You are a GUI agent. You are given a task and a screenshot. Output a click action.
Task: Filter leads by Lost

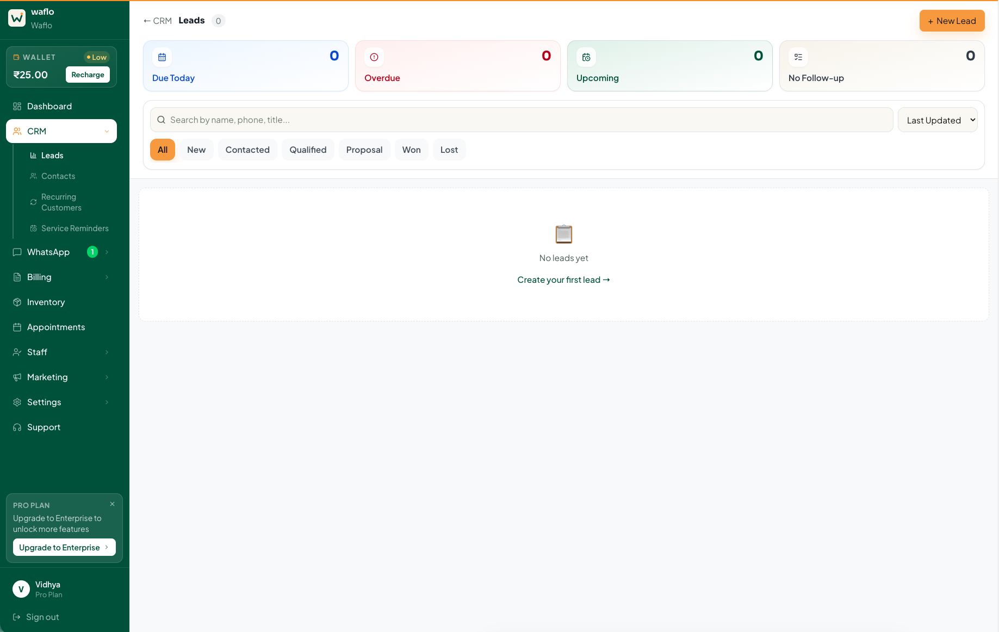tap(449, 150)
